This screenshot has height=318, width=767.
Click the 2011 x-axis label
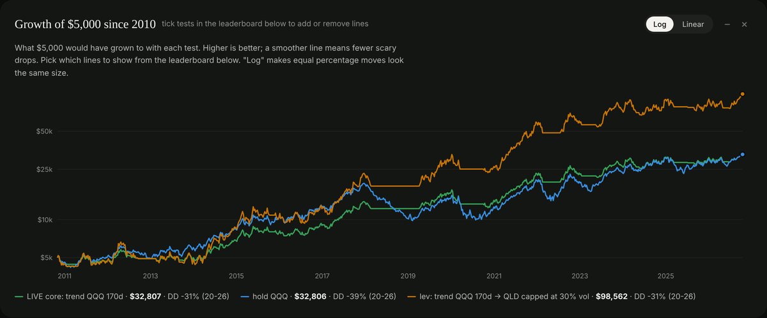tap(65, 276)
